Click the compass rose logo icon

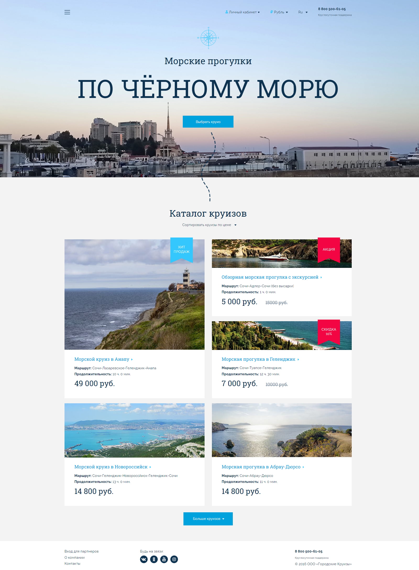(x=208, y=38)
